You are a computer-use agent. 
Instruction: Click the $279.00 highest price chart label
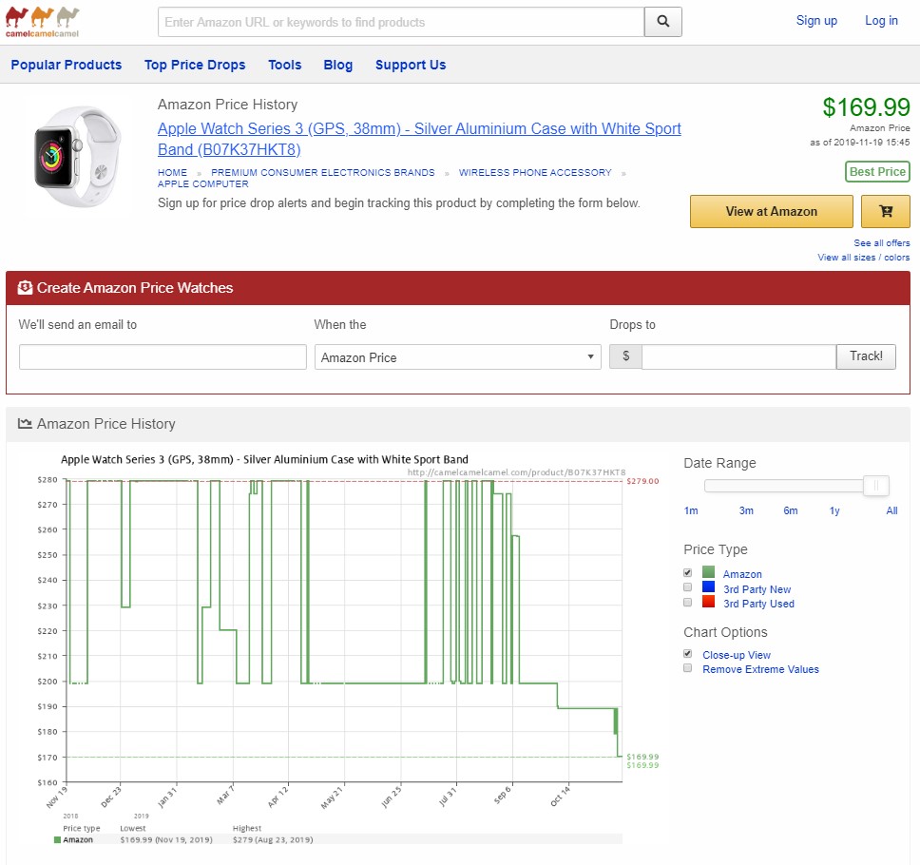(x=642, y=481)
